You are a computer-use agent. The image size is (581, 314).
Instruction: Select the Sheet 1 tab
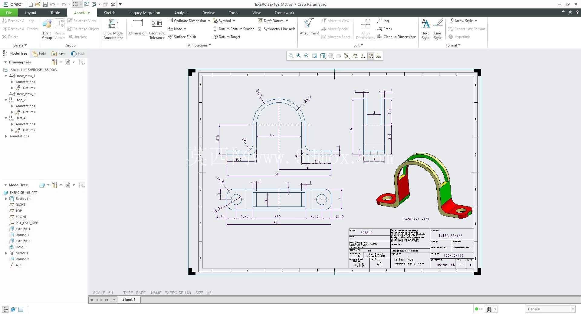[x=129, y=300]
